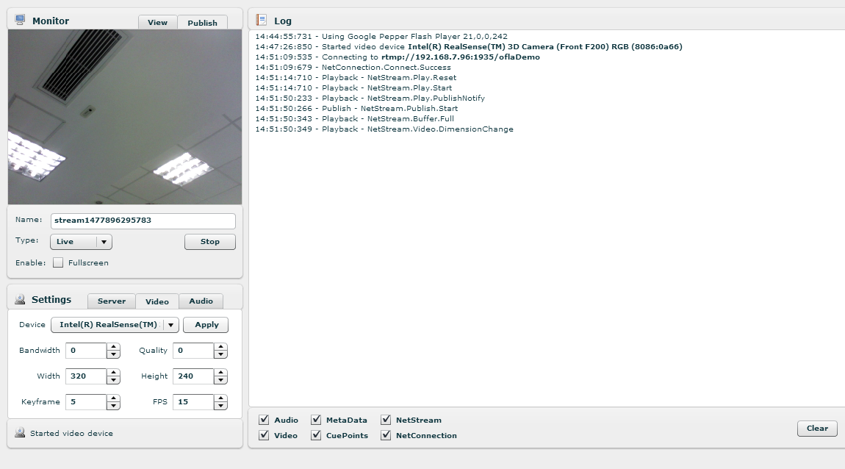
Task: Decrease the Quality value
Action: 220,354
